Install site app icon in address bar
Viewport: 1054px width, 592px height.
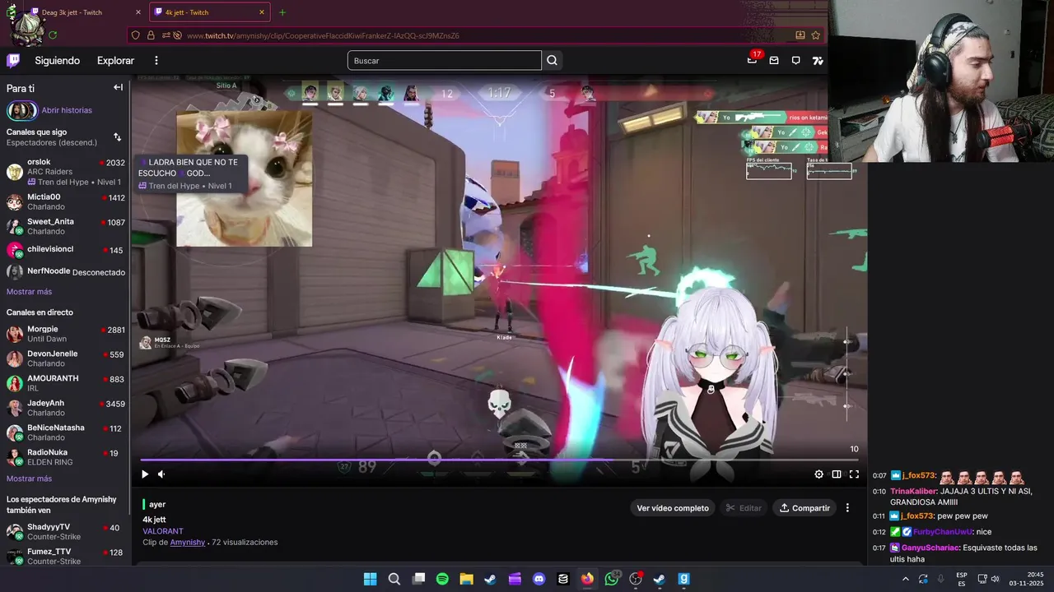(800, 35)
